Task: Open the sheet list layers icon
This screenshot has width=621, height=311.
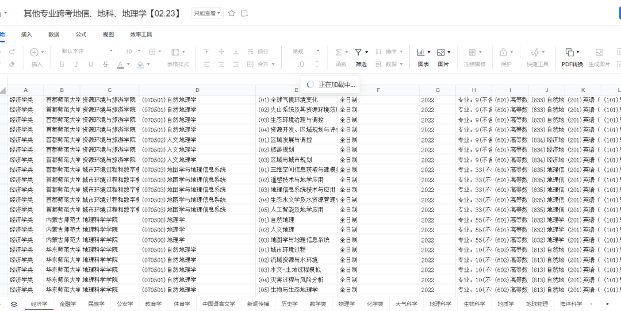Action: click(14, 304)
